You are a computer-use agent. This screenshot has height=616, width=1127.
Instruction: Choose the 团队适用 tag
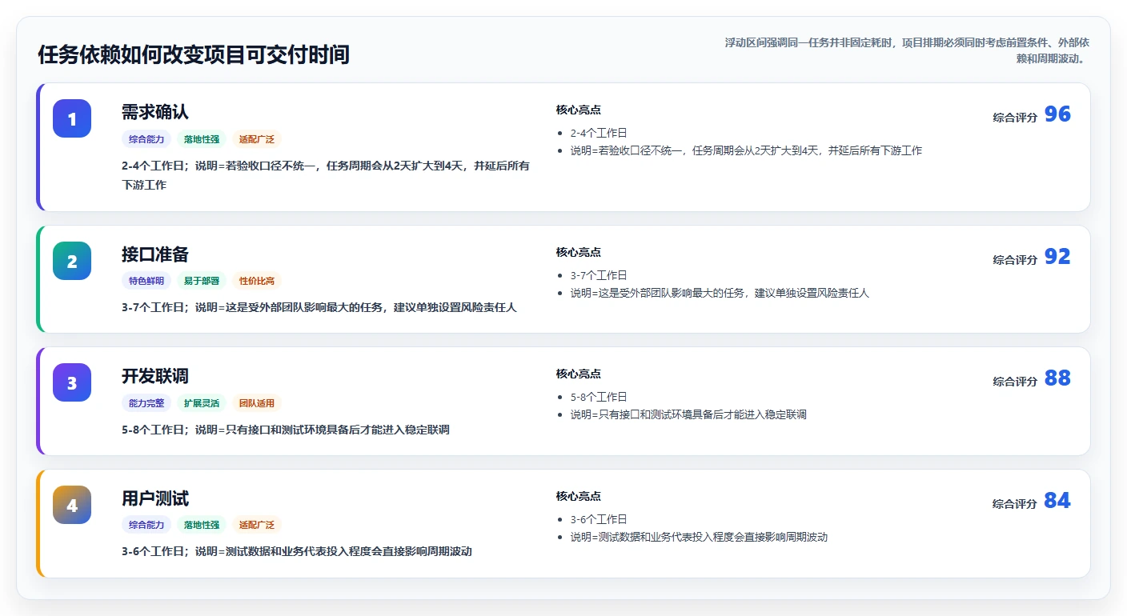point(257,403)
